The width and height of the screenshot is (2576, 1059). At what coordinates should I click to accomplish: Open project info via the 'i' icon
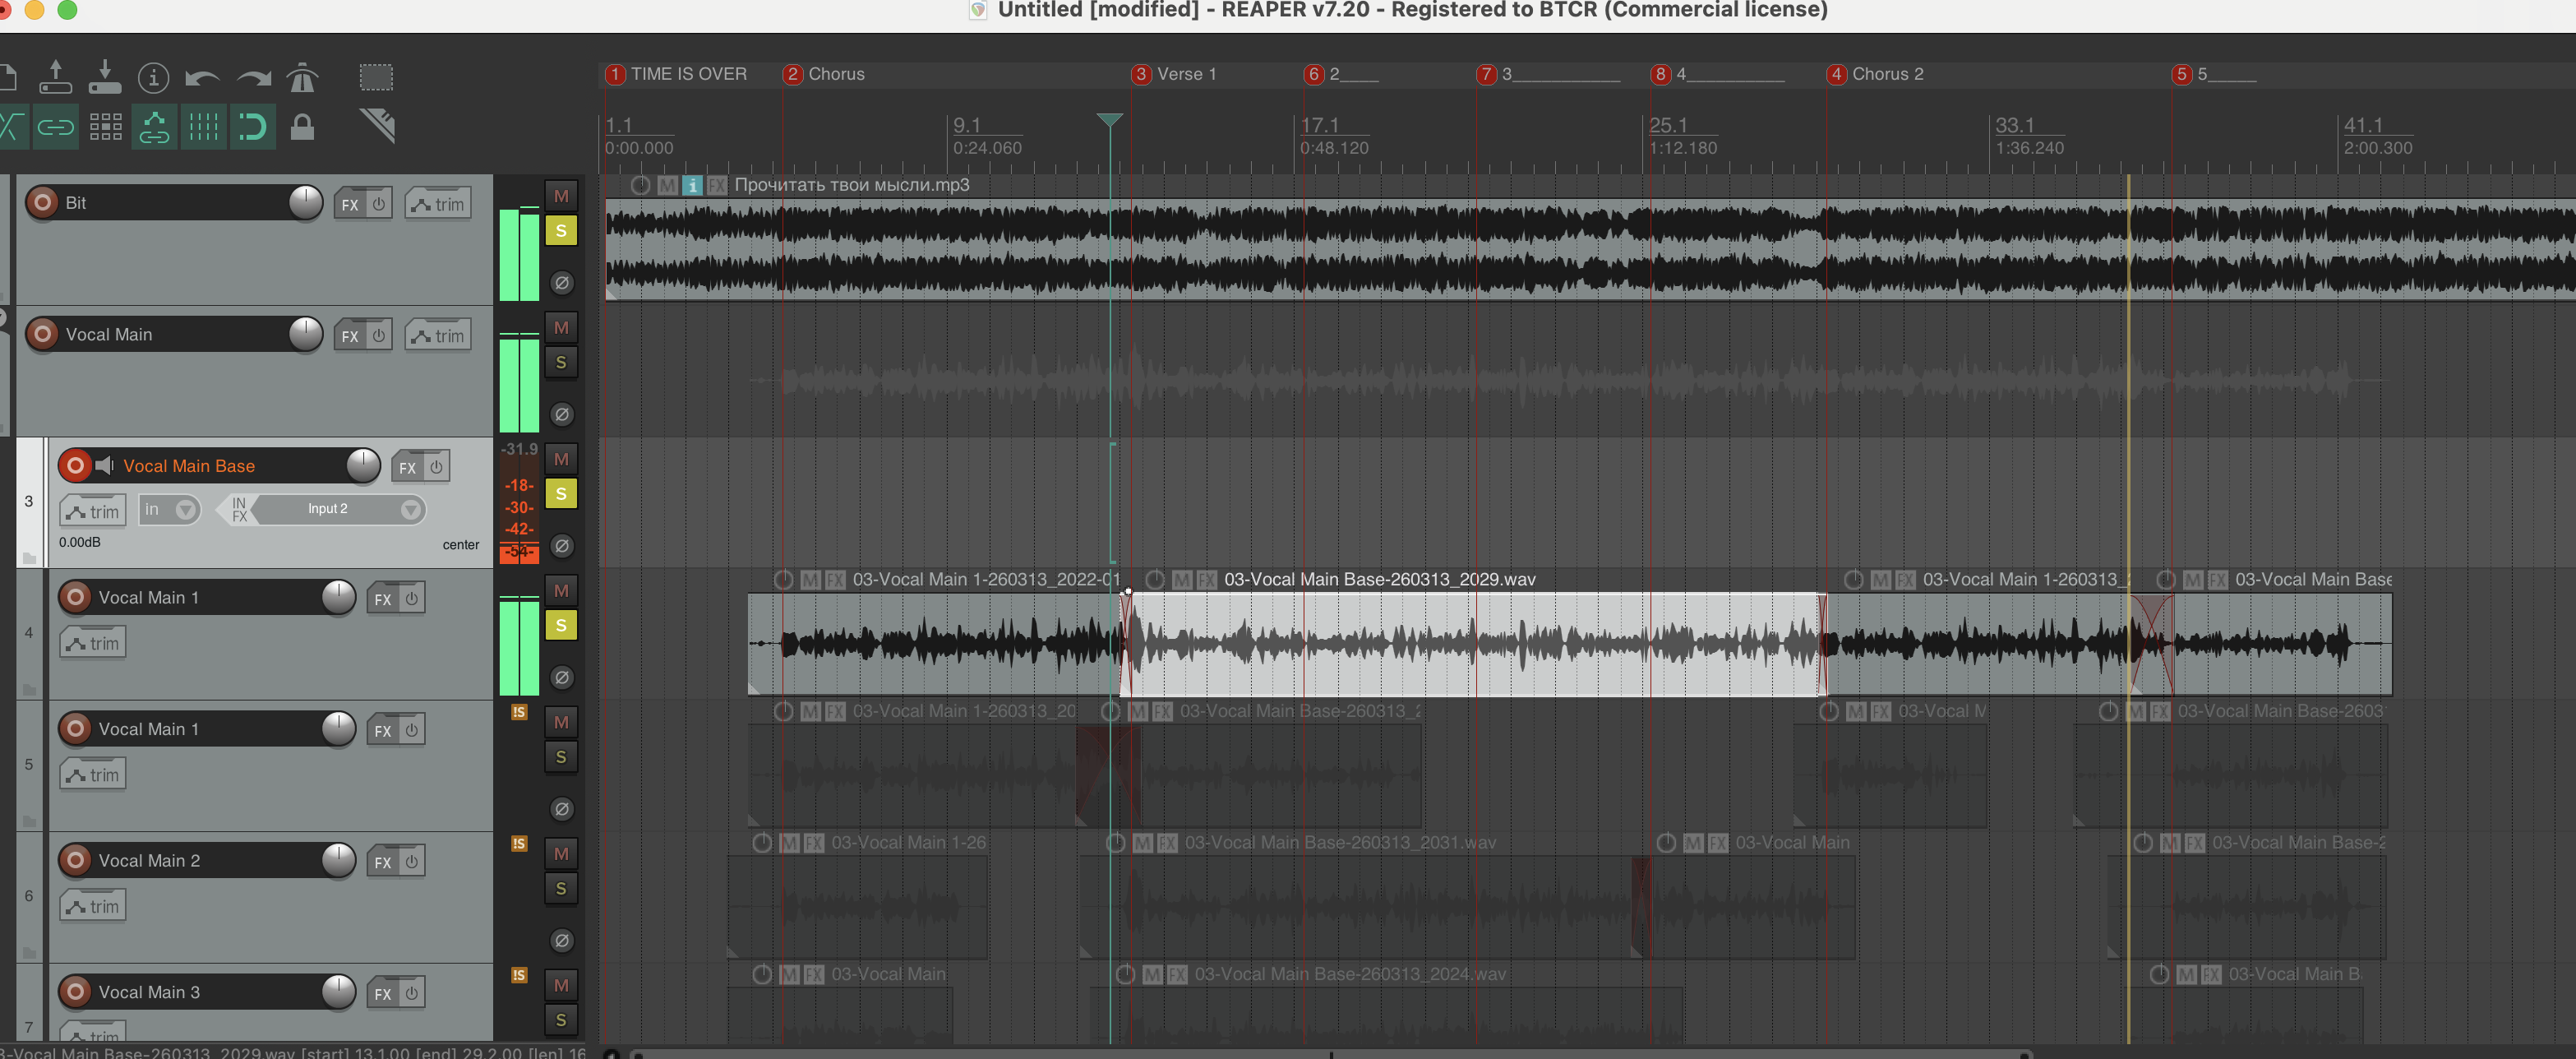point(153,77)
